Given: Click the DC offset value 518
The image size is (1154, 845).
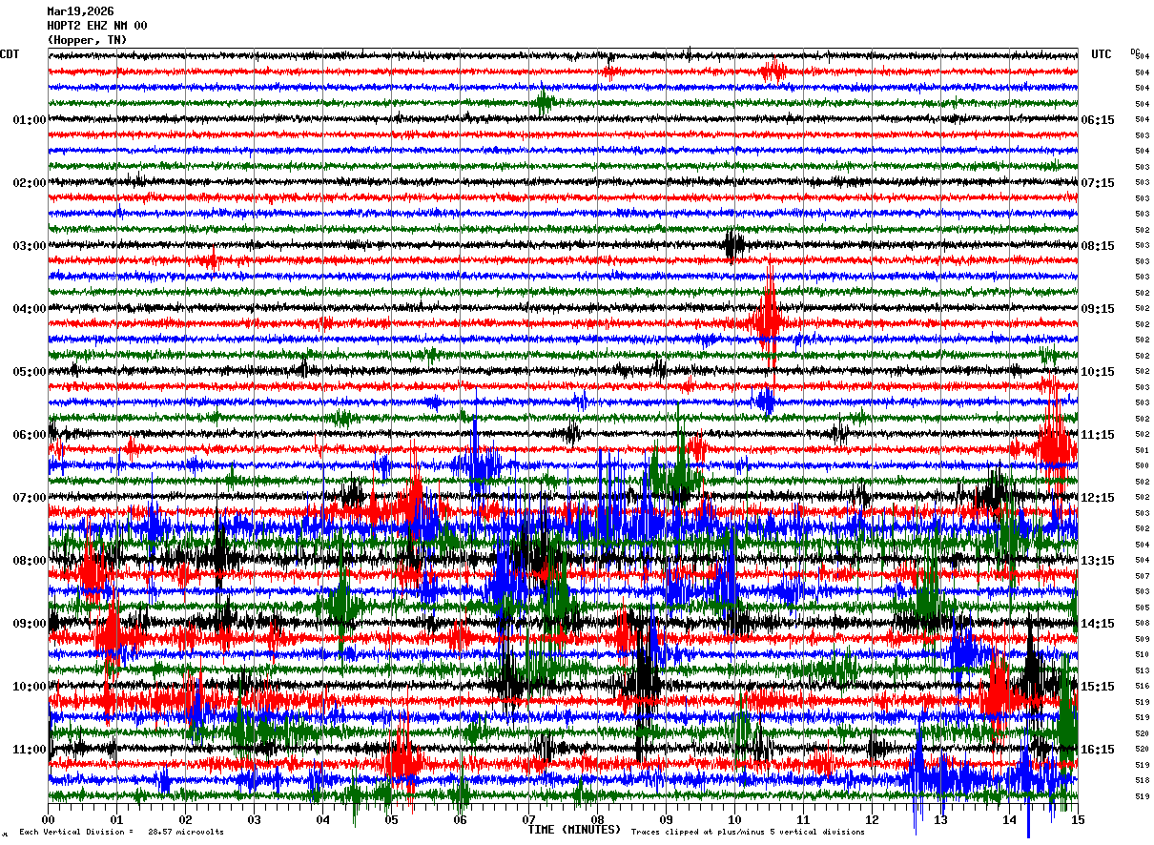Looking at the screenshot, I should [x=1142, y=781].
